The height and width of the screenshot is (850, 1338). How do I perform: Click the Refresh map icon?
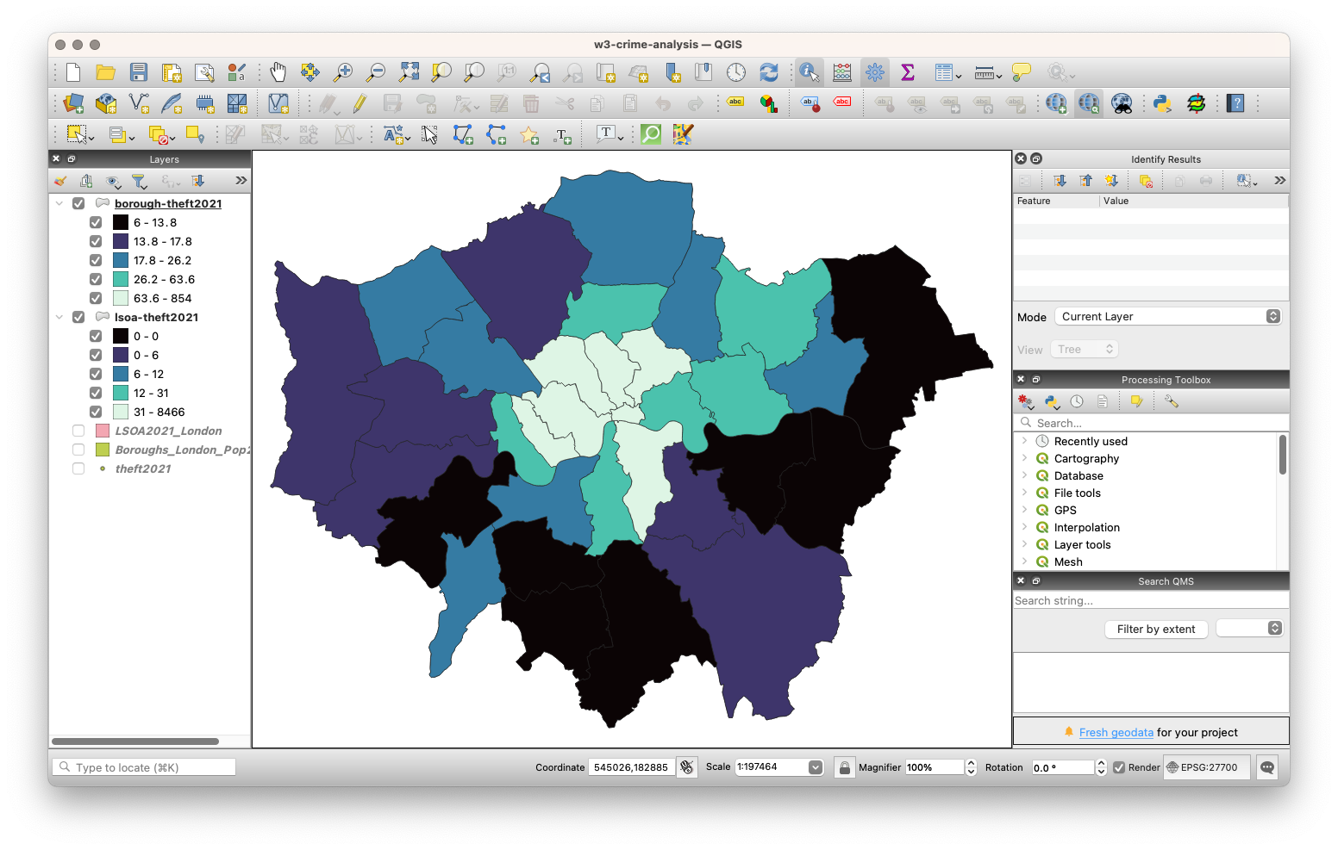[x=769, y=72]
